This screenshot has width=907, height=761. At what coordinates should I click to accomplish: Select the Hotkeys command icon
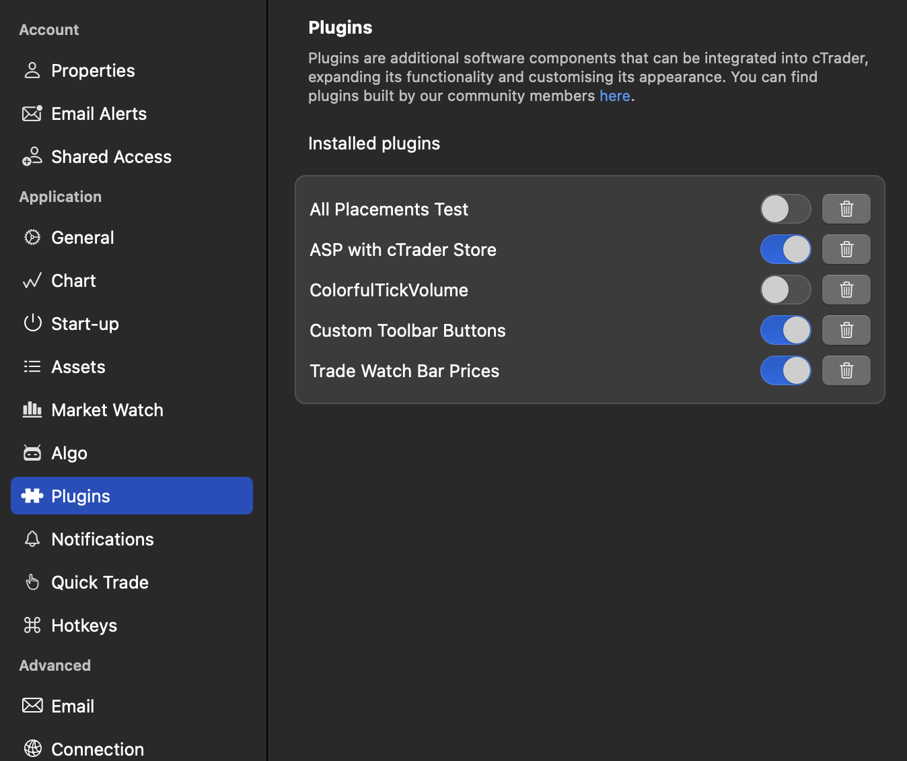32,625
